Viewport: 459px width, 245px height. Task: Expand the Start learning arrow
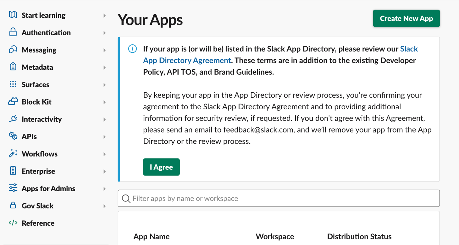(104, 15)
